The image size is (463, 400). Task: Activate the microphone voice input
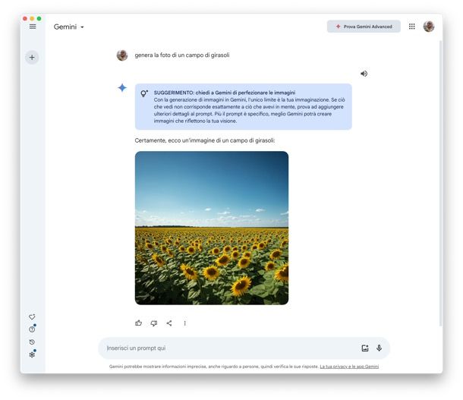click(380, 348)
